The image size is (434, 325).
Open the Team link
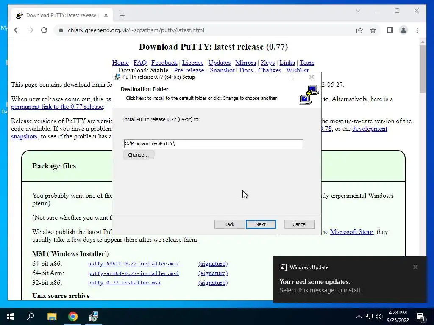307,63
